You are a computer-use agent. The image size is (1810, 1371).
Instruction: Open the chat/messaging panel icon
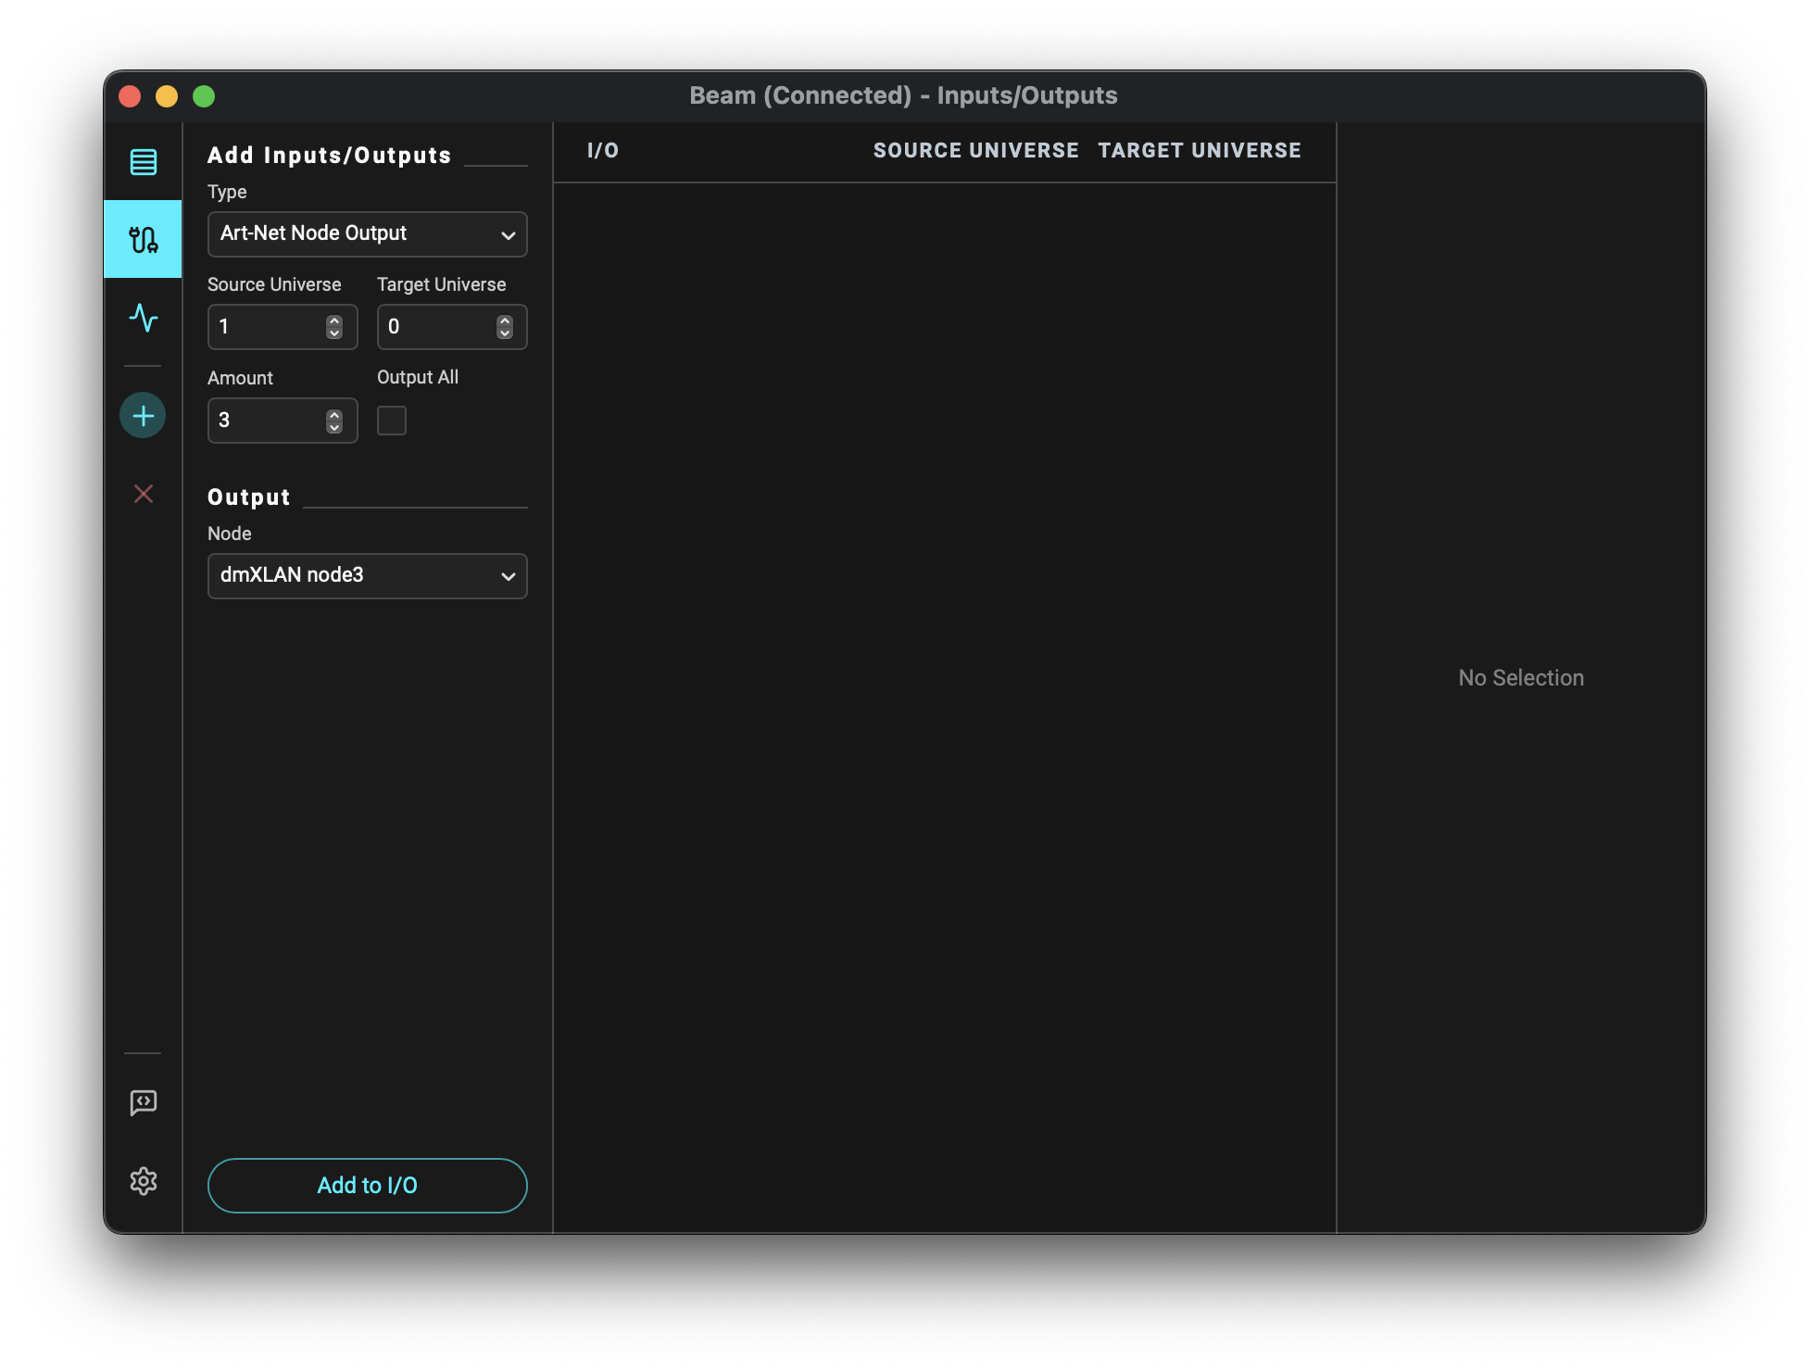(144, 1103)
